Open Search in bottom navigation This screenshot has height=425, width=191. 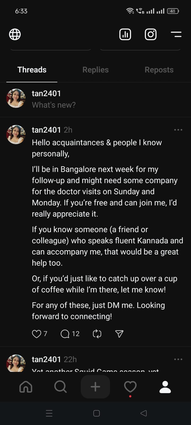[x=60, y=387]
